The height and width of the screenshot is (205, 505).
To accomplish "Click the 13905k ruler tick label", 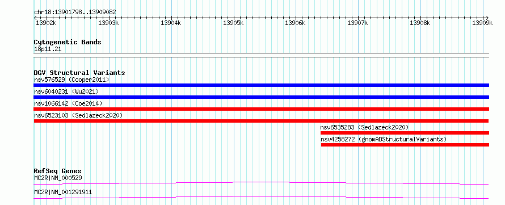I will (234, 23).
